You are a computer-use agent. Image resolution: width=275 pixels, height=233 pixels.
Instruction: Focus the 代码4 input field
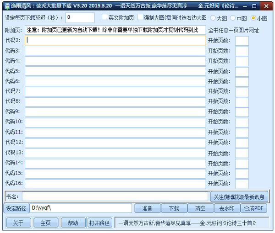pyautogui.click(x=115, y=61)
